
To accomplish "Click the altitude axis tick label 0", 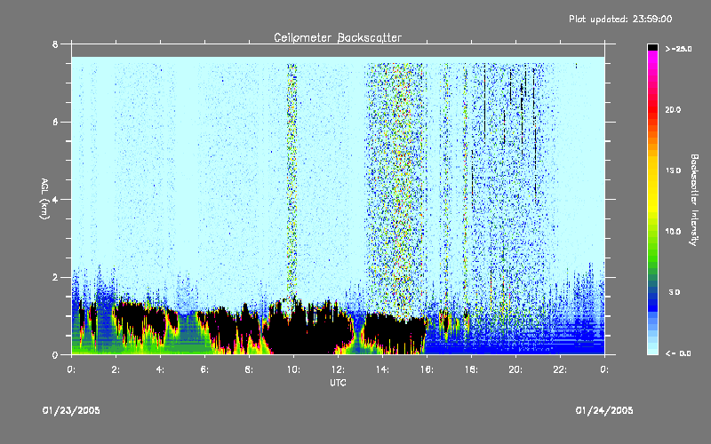I will pos(55,355).
